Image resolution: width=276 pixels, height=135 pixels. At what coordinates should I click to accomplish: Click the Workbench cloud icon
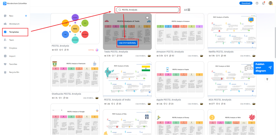click(5, 24)
